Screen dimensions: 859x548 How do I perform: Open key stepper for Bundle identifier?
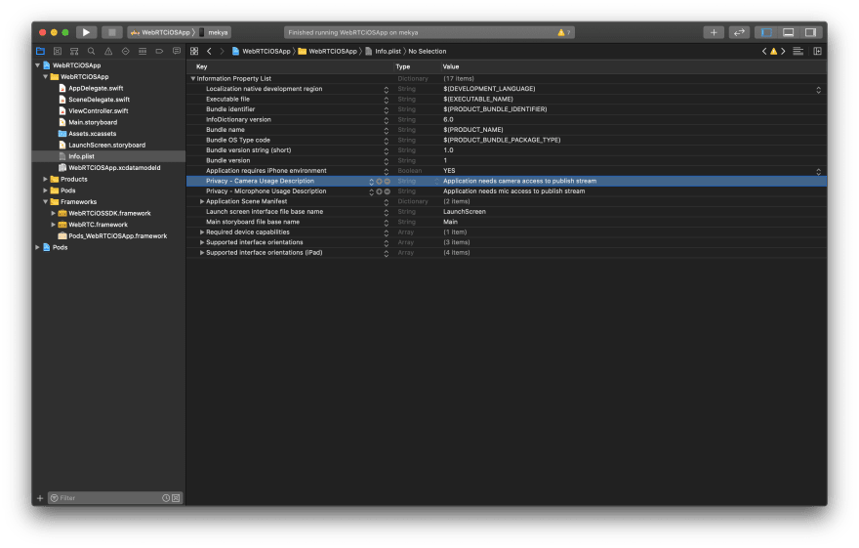point(387,109)
